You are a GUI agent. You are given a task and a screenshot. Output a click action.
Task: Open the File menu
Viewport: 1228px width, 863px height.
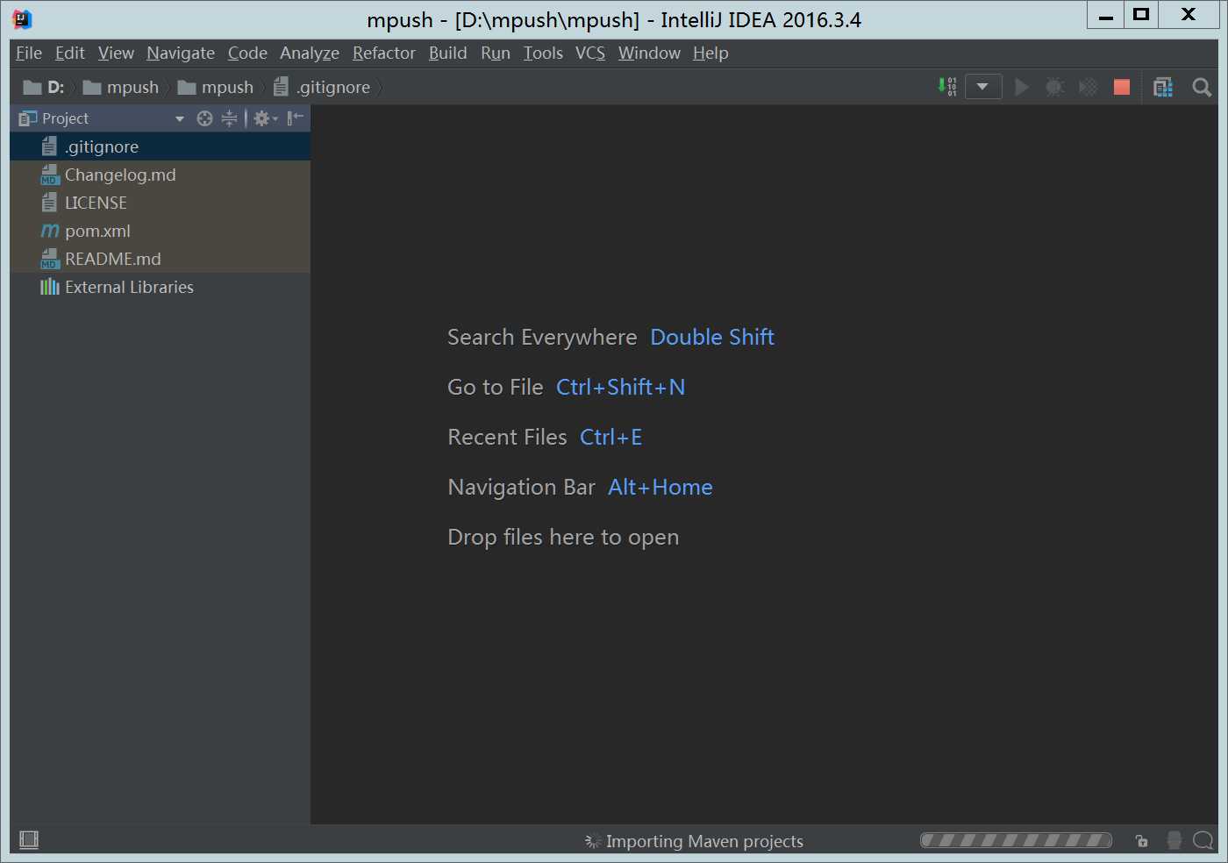click(x=29, y=53)
